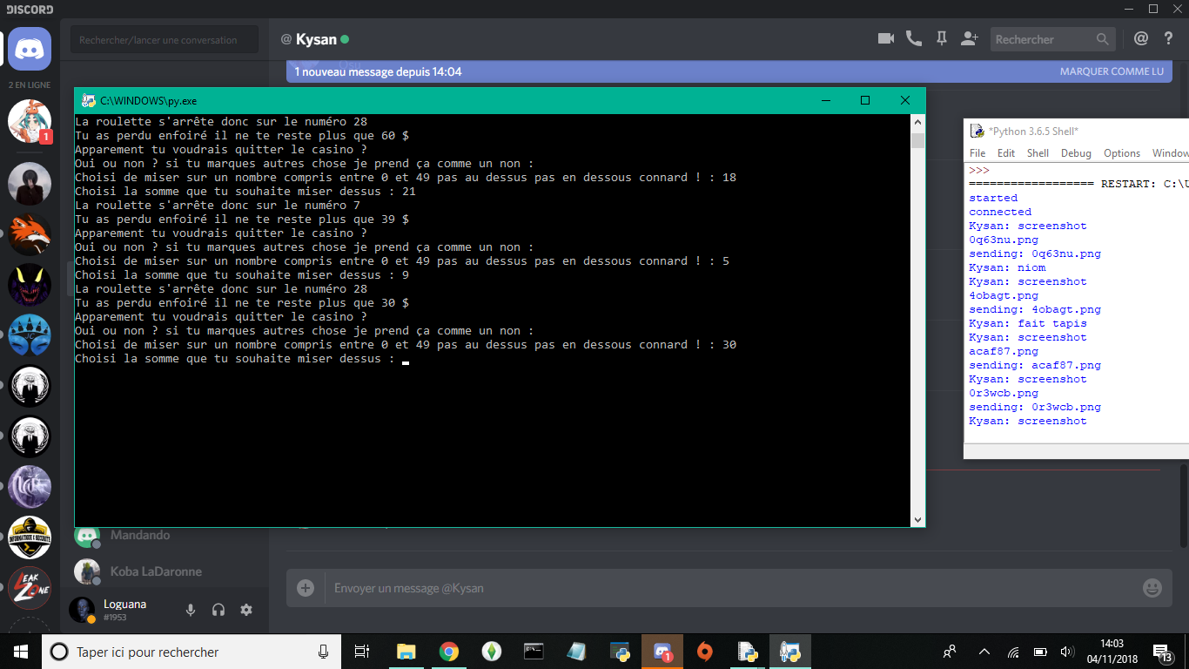This screenshot has width=1189, height=669.
Task: Add friends to the DM icon
Action: coord(969,38)
